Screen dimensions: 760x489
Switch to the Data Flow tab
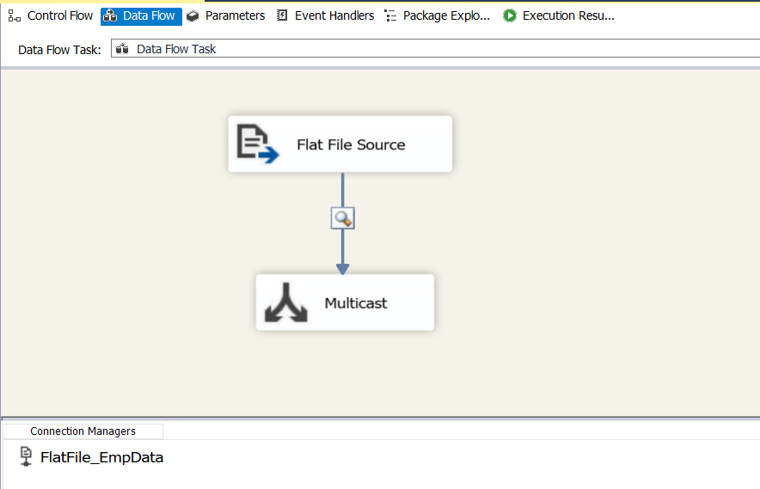point(141,16)
